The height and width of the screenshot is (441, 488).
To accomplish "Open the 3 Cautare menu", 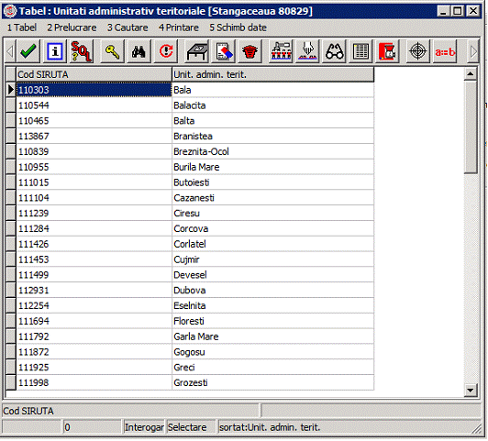I will 128,28.
